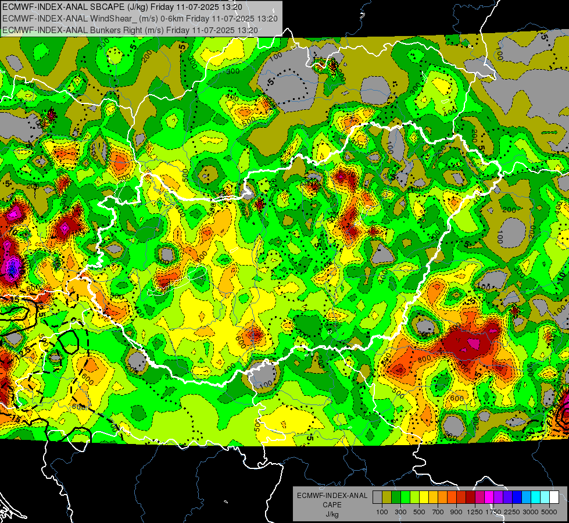Viewport: 569px width, 523px height.
Task: Pick the bright green swatch after the 300 tick
Action: 405,497
